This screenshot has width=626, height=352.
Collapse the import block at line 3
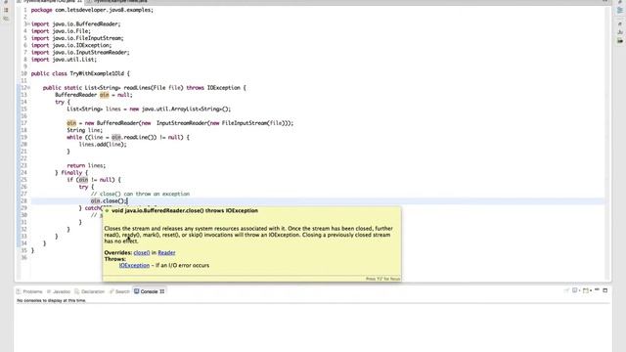[x=28, y=24]
